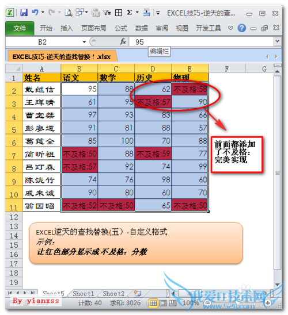Zoom in with the plus button
The height and width of the screenshot is (315, 288).
268,303
